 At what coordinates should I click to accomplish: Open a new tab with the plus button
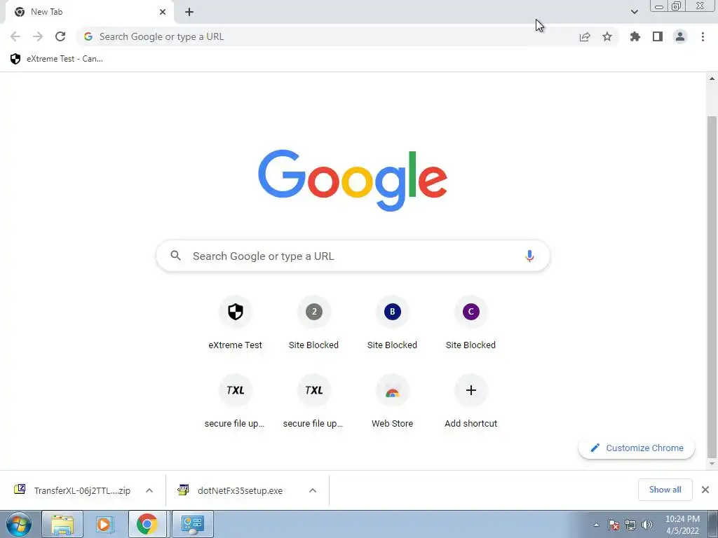(189, 12)
